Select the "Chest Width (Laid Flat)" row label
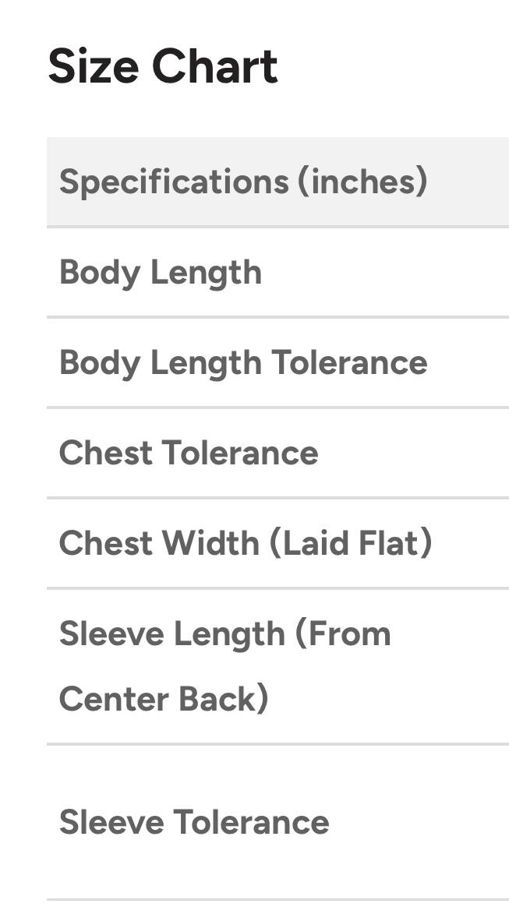 click(246, 543)
